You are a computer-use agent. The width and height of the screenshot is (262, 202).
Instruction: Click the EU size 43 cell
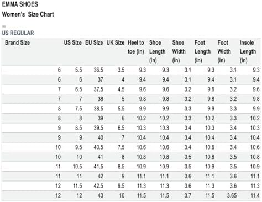pos(100,195)
